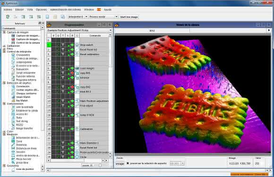Click the eye icon of the camera viewer window
The height and width of the screenshot is (177, 274).
pyautogui.click(x=117, y=25)
